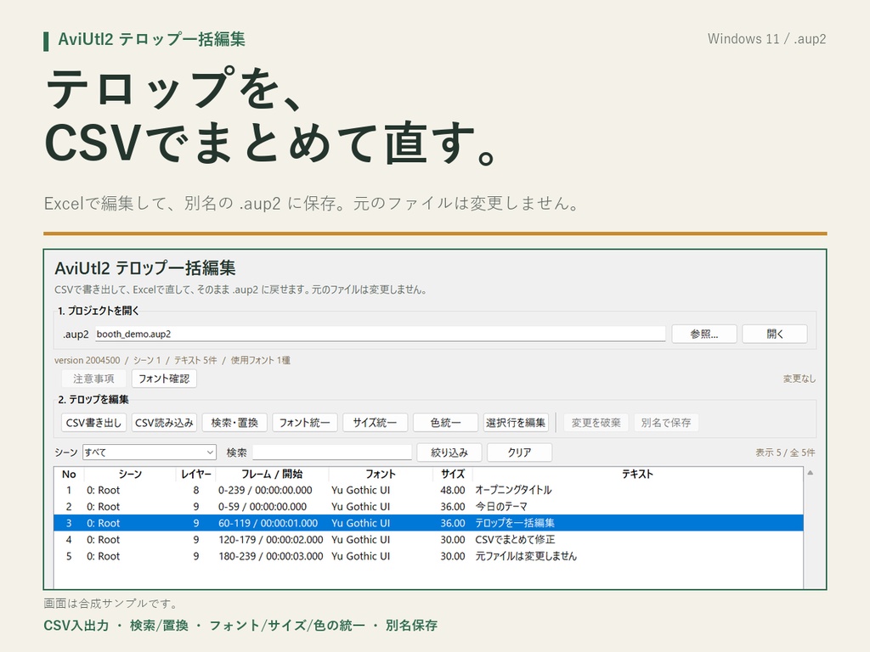The image size is (870, 652).
Task: Select row with テロップを一括編集 text
Action: 428,523
